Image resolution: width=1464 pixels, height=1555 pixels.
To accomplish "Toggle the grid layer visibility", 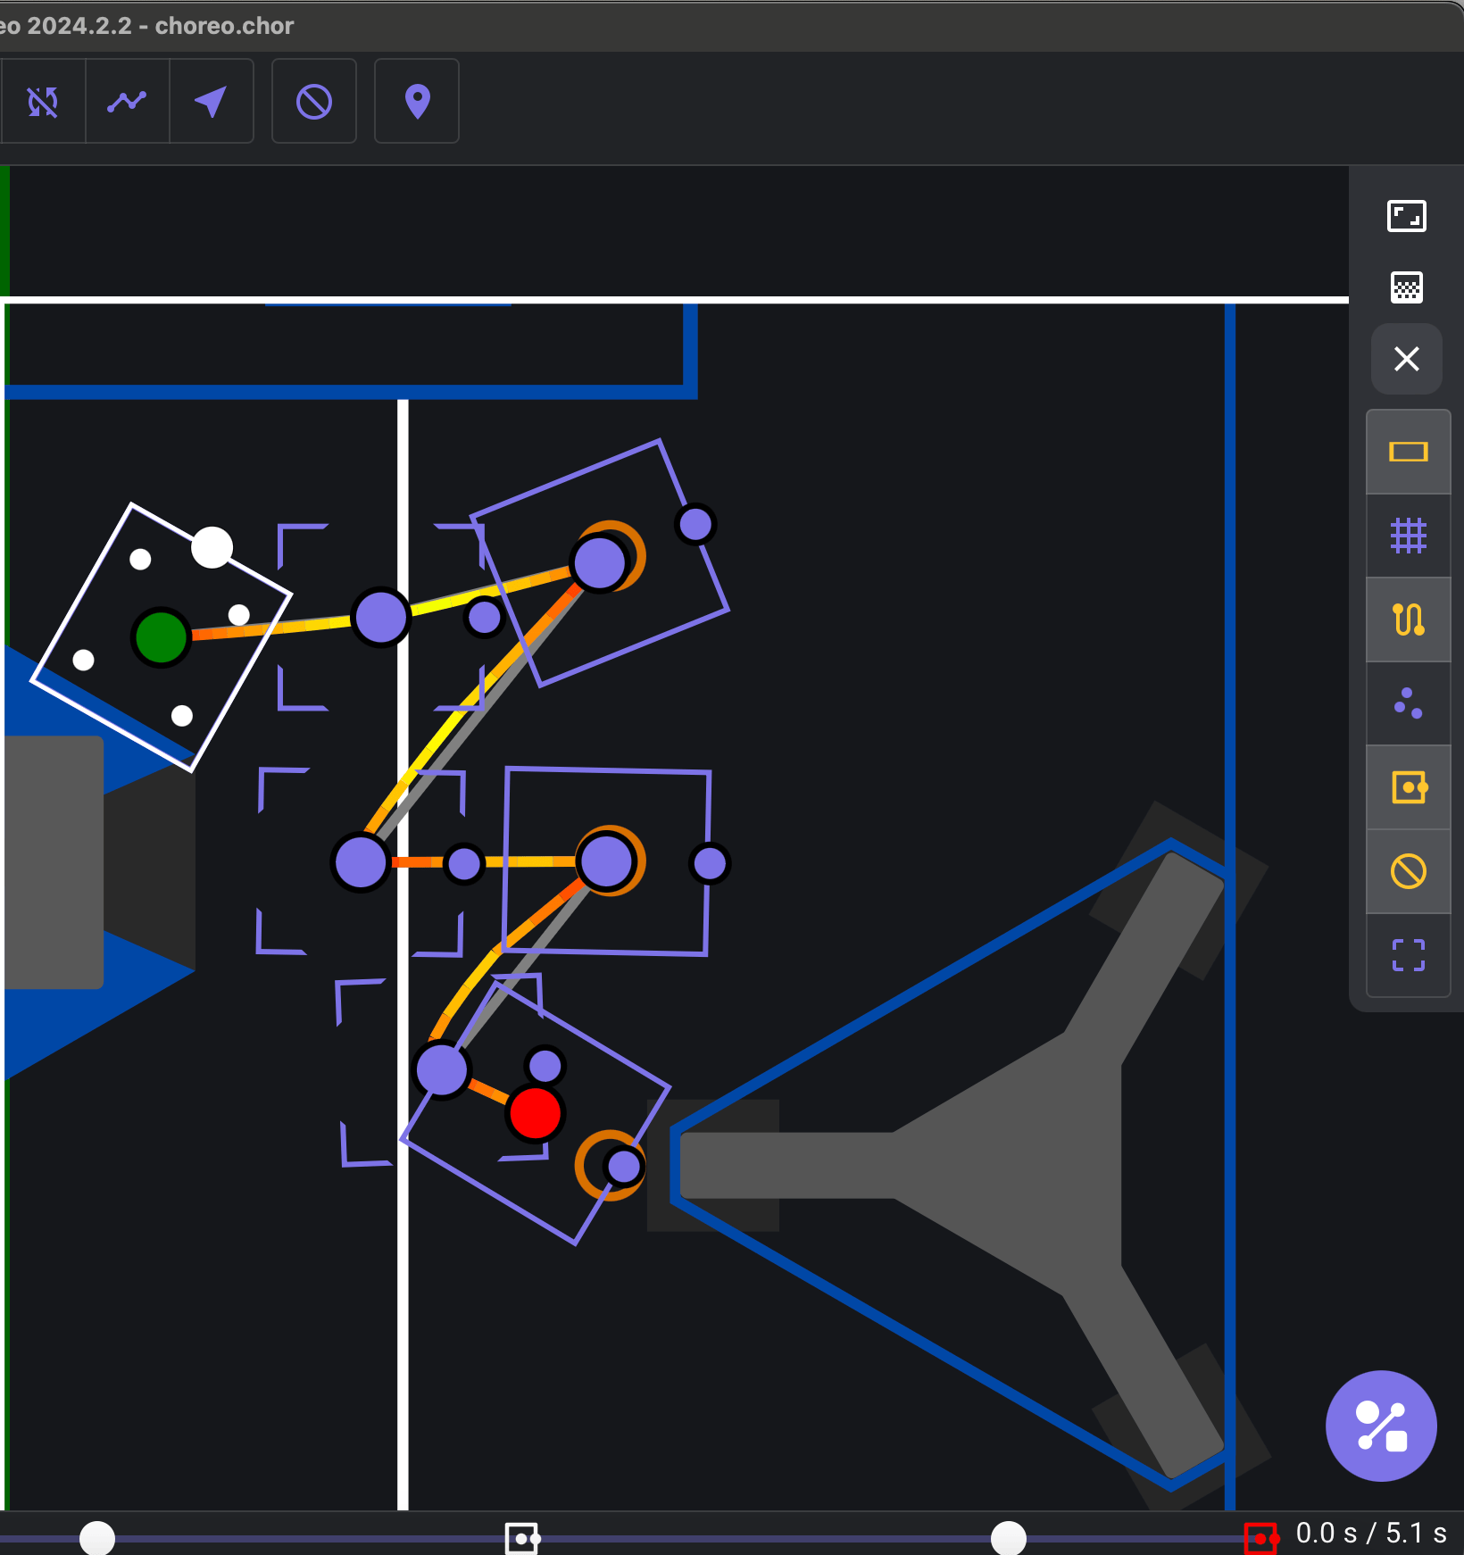I will pyautogui.click(x=1408, y=536).
